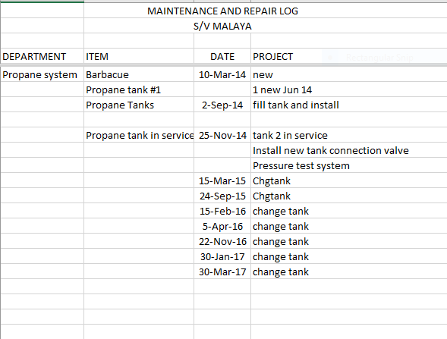Image resolution: width=447 pixels, height=339 pixels.
Task: Select the Pressure test system cell
Action: (349, 165)
